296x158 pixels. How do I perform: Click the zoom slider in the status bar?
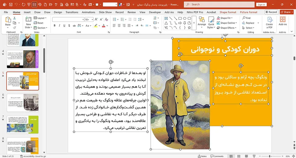(271, 156)
